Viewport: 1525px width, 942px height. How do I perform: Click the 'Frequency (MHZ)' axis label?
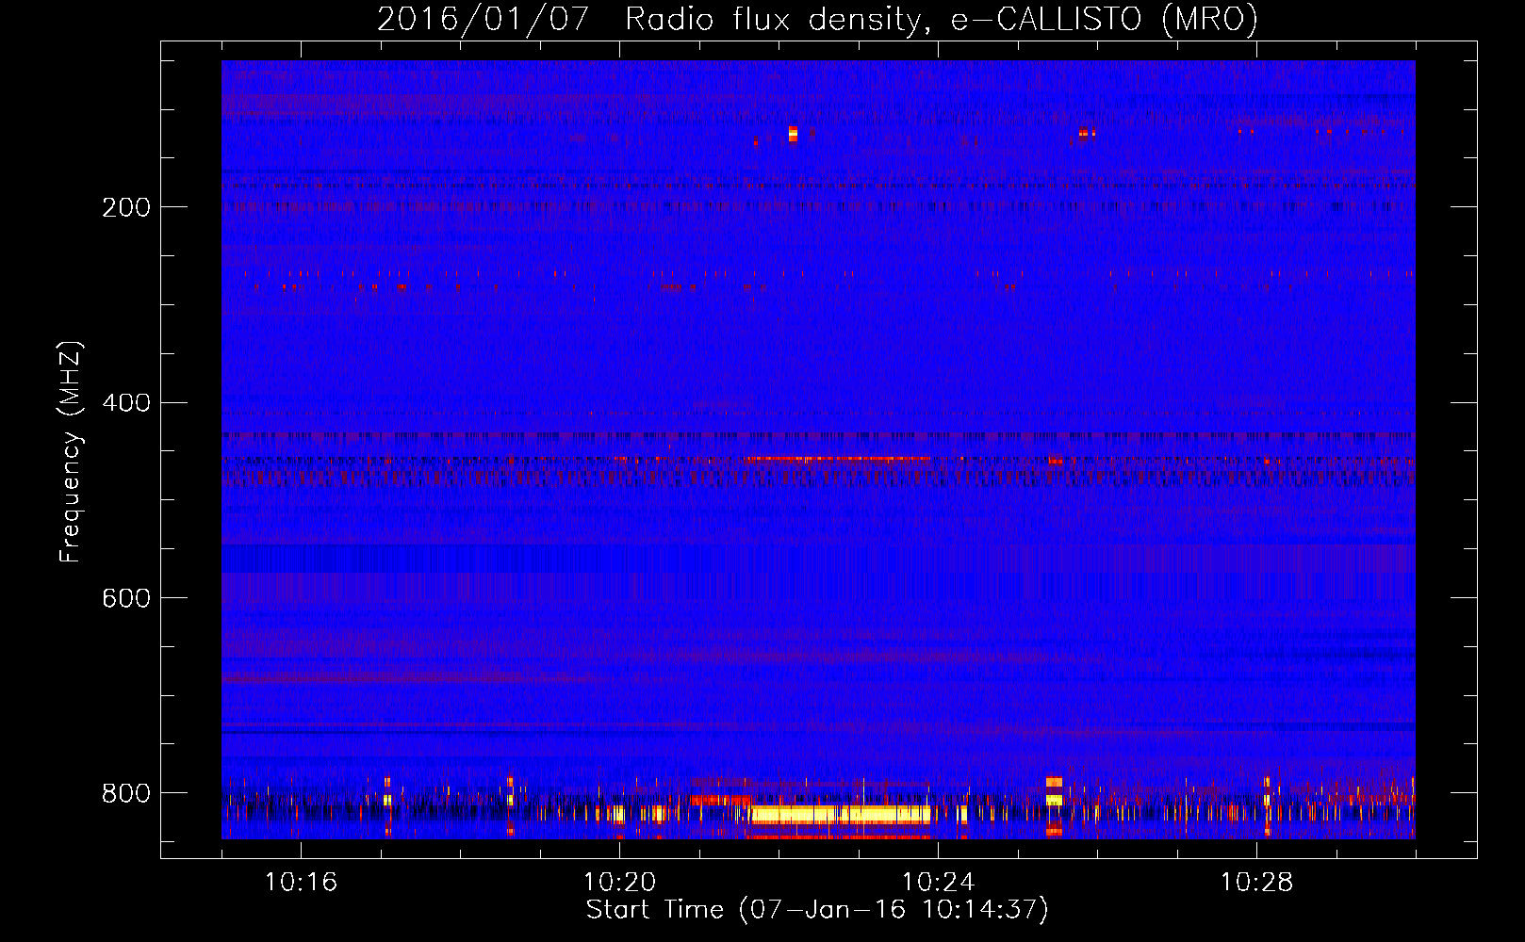pyautogui.click(x=71, y=451)
